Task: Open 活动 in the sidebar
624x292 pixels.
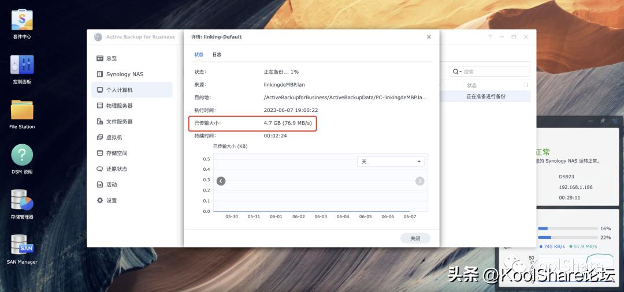Action: coord(132,184)
